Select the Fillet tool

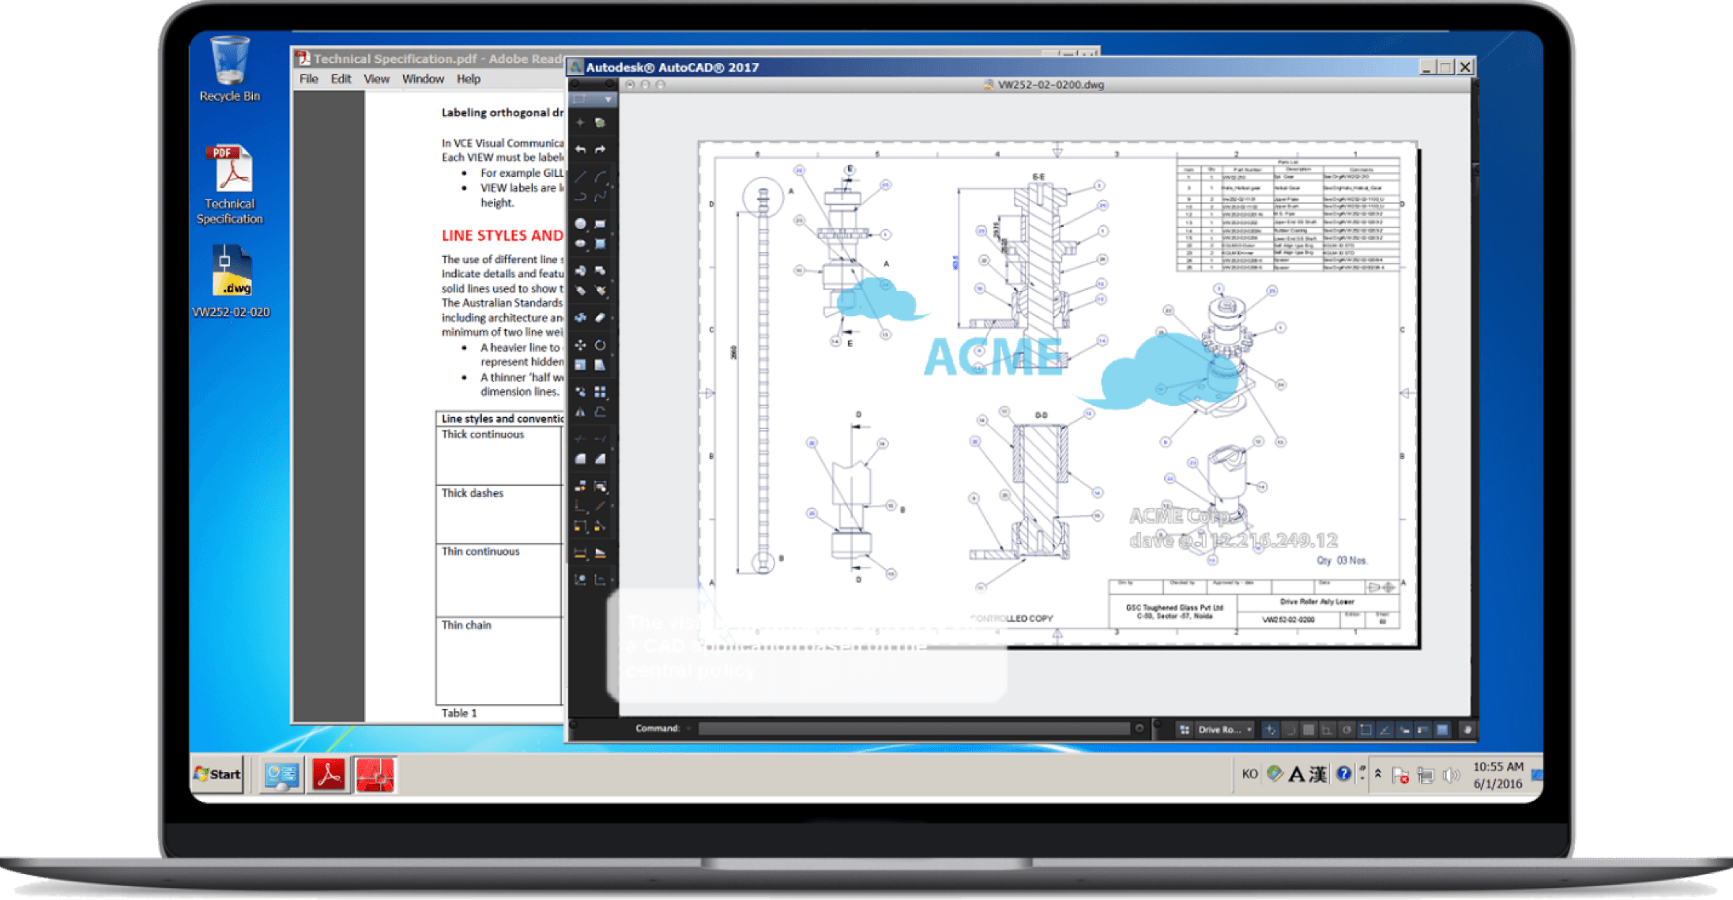click(x=581, y=458)
